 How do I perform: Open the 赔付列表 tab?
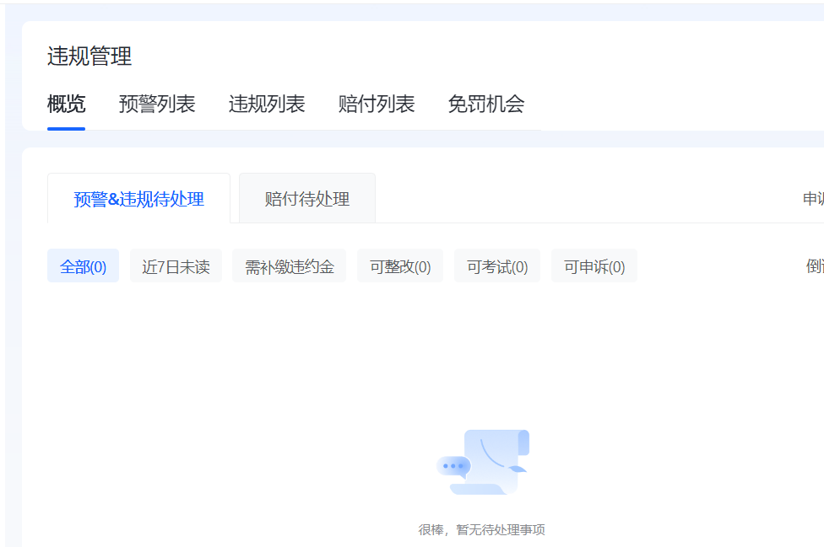tap(377, 104)
